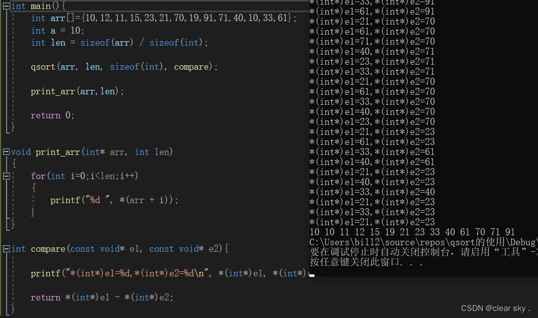Click the return 0 statement in main
The image size is (538, 318).
(52, 115)
